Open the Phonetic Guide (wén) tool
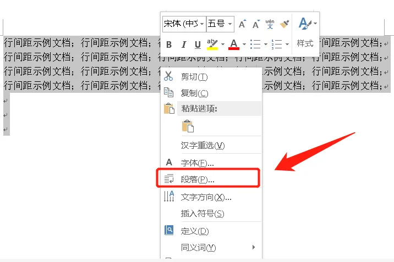The width and height of the screenshot is (394, 262). 270,24
